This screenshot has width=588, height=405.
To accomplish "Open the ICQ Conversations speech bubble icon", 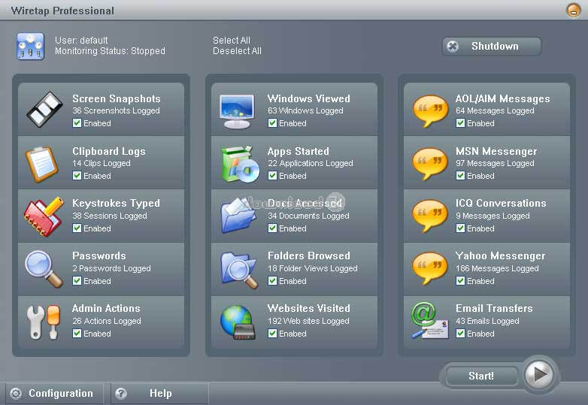I will pyautogui.click(x=430, y=216).
